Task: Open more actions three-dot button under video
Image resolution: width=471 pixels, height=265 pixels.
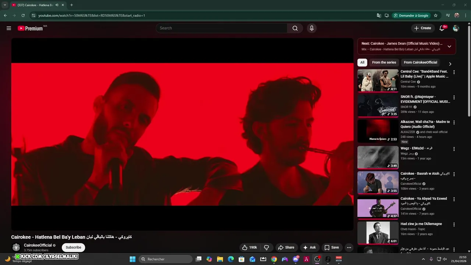Action: (349, 247)
